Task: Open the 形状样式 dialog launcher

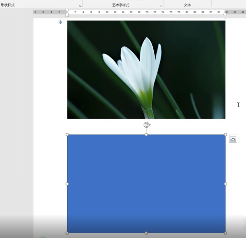Action: pos(80,6)
